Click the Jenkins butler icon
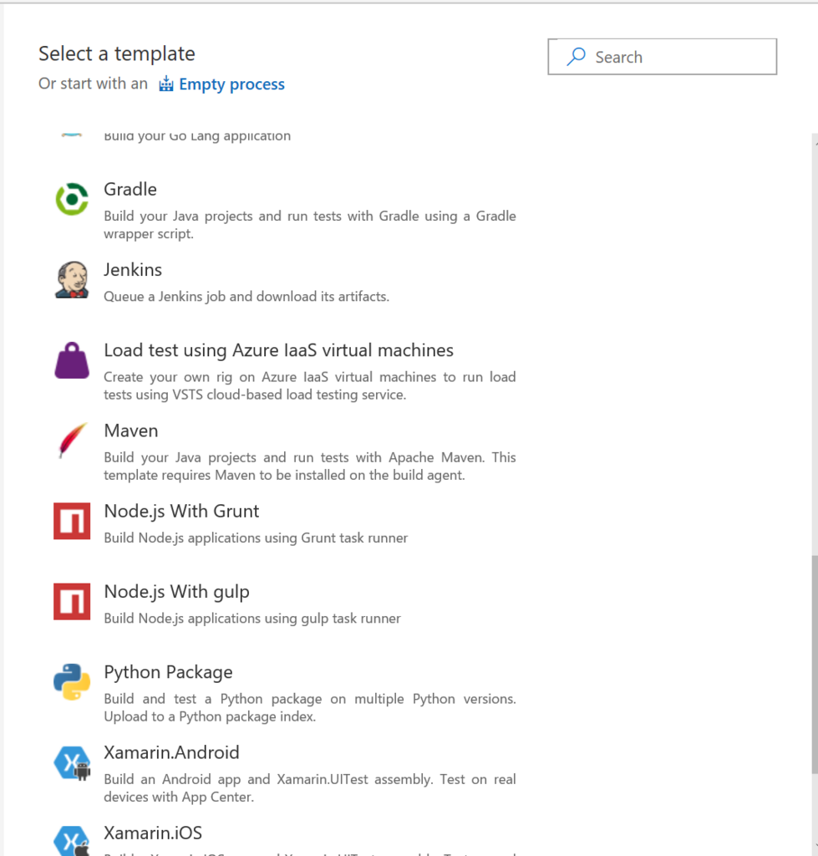 tap(72, 279)
